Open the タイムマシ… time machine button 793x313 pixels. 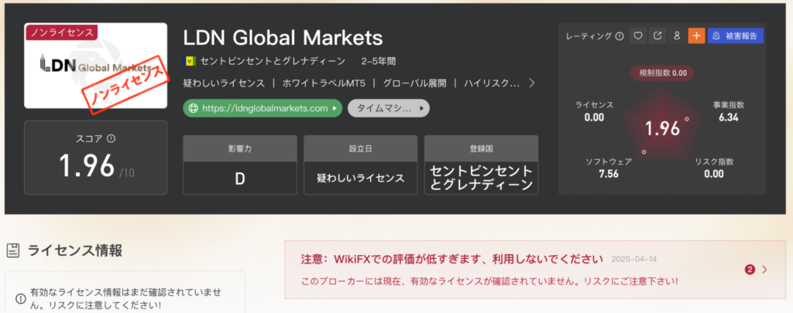coord(389,108)
